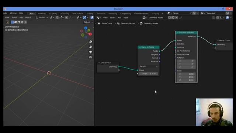Screen dimensions: 236x133
Task: Switch to the Sculpting workspace tab
Action: point(53,14)
